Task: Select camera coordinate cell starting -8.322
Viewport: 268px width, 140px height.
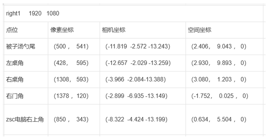Action: tap(143, 120)
